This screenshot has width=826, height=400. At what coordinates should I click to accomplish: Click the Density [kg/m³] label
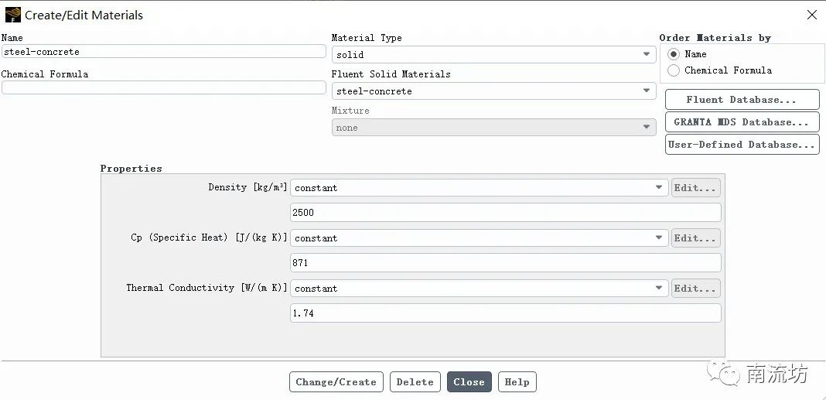tap(247, 187)
